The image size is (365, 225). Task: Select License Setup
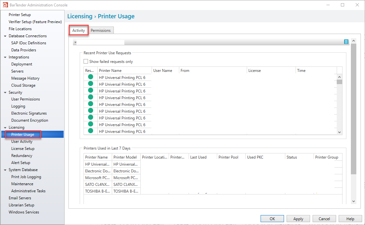pyautogui.click(x=23, y=149)
